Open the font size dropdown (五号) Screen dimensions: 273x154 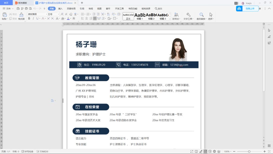(58, 14)
